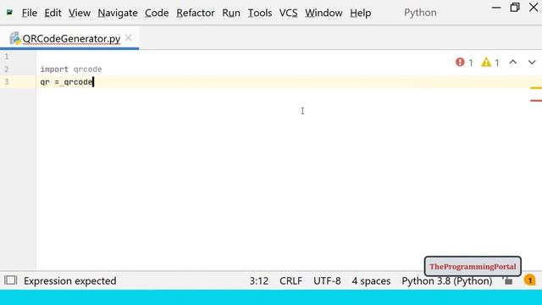Go to previous highlighted error arrow
542x305 pixels.
point(513,62)
